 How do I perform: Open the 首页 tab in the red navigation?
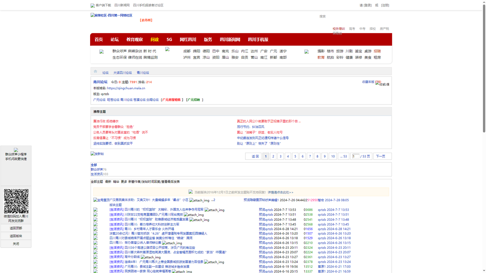point(99,39)
